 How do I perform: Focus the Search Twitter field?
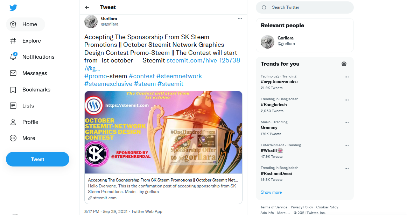(305, 7)
